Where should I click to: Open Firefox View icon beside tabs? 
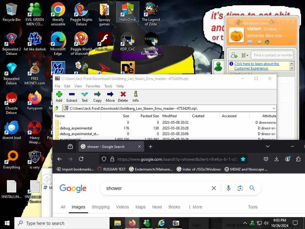pos(70,147)
